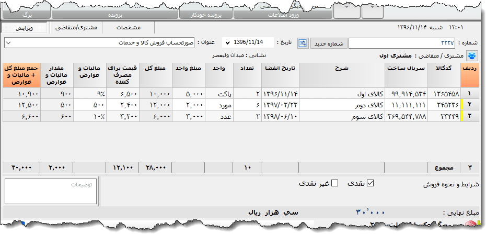
Task: Click the date settings icon beside تاریخ
Action: click(303, 43)
